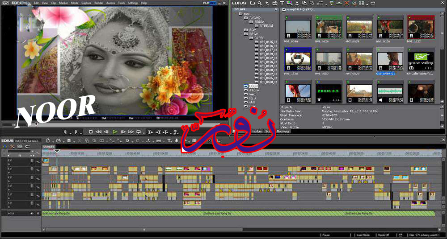The image size is (447, 239).
Task: Click the search magnifier in bin toolbar
Action: point(260,3)
